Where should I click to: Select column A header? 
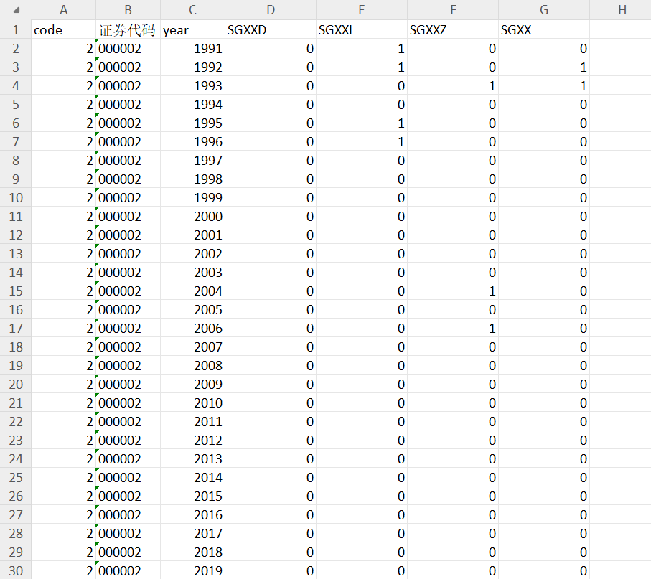point(64,10)
